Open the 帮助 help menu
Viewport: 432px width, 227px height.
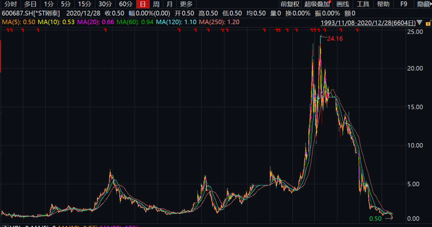coord(383,4)
